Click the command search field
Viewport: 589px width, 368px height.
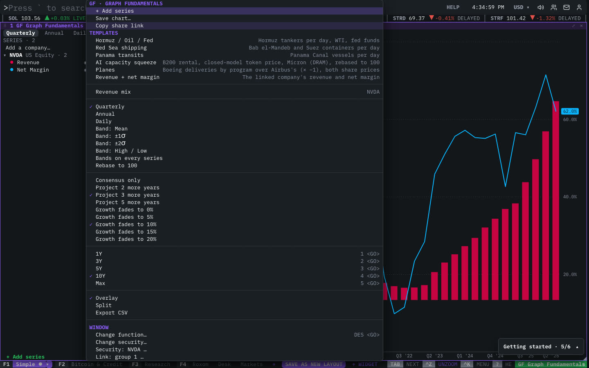click(x=44, y=8)
